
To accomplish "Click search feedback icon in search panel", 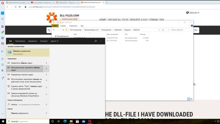I will pyautogui.click(x=96, y=41).
